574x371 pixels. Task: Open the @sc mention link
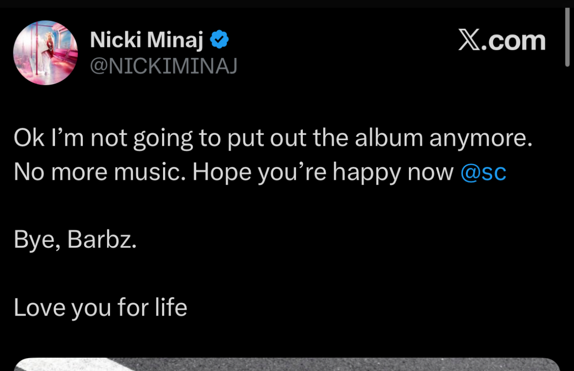click(x=483, y=173)
